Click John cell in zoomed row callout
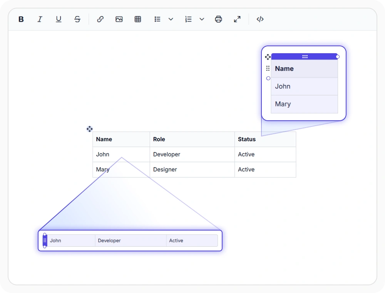The height and width of the screenshot is (293, 385). (x=71, y=241)
